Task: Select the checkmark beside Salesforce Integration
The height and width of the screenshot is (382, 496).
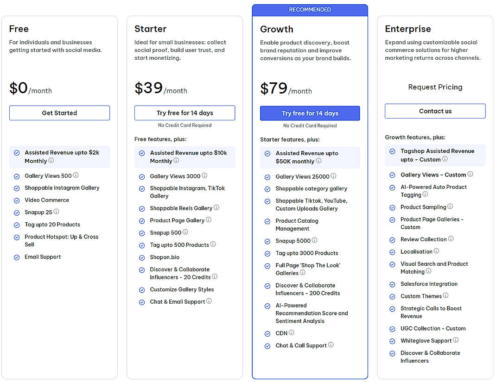Action: tap(392, 284)
